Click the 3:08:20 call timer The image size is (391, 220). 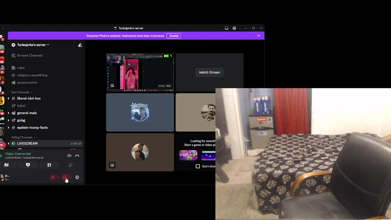point(76,144)
